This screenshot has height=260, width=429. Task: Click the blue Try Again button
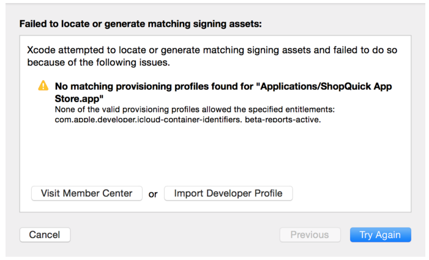coord(380,234)
